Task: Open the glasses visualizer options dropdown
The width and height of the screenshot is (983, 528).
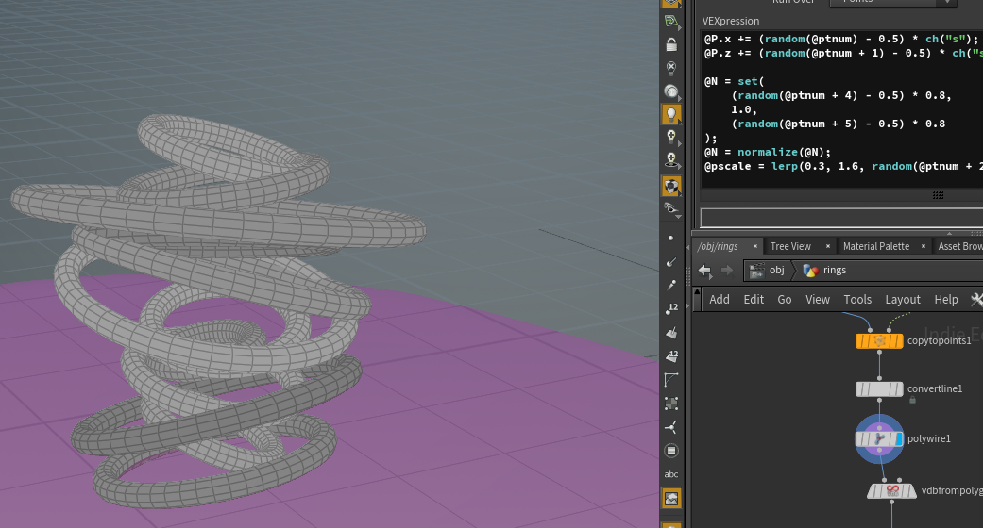Action: point(670,208)
